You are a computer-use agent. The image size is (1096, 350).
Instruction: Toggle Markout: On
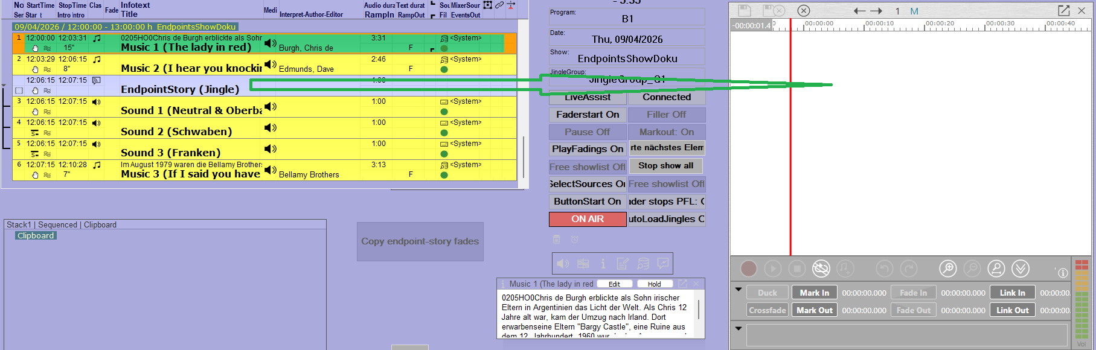tap(667, 132)
